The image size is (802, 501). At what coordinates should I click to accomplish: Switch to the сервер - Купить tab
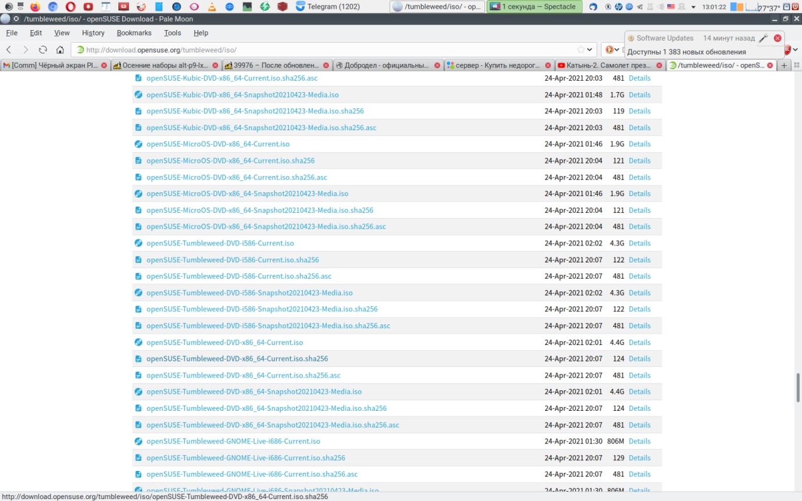tap(498, 65)
